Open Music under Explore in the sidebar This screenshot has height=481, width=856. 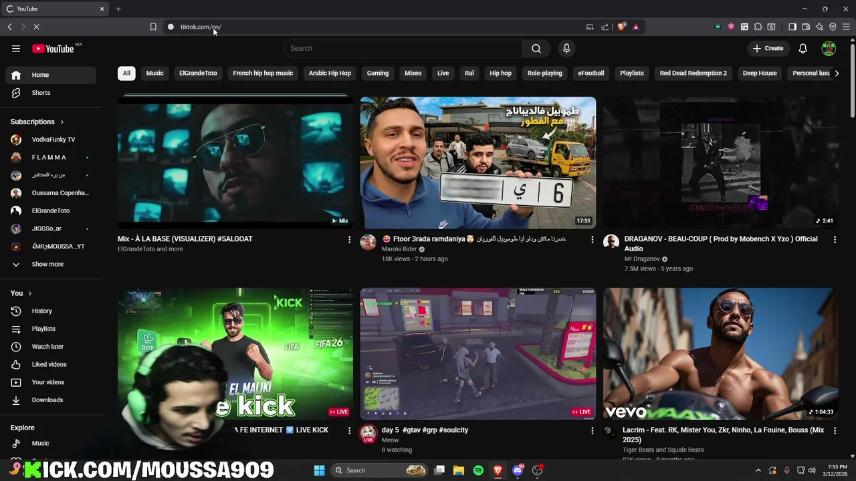click(x=51, y=444)
